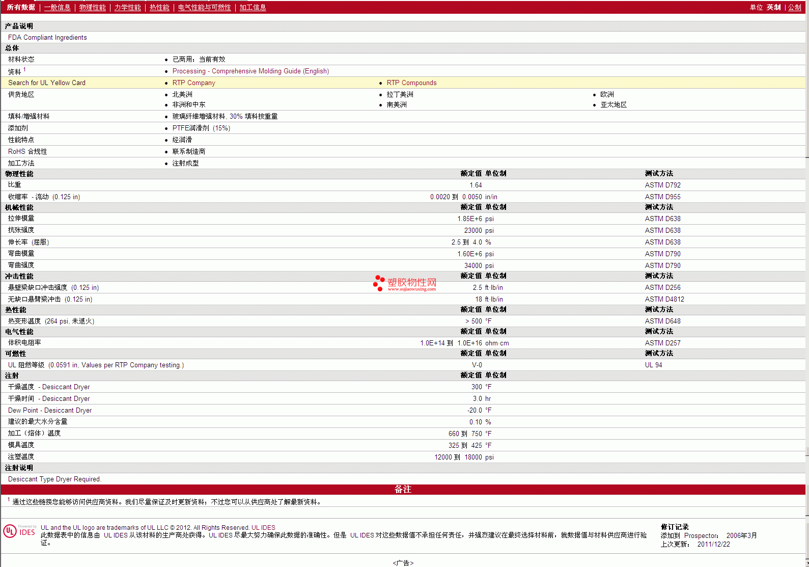Select 英制 unit system
This screenshot has width=809, height=567.
773,7
